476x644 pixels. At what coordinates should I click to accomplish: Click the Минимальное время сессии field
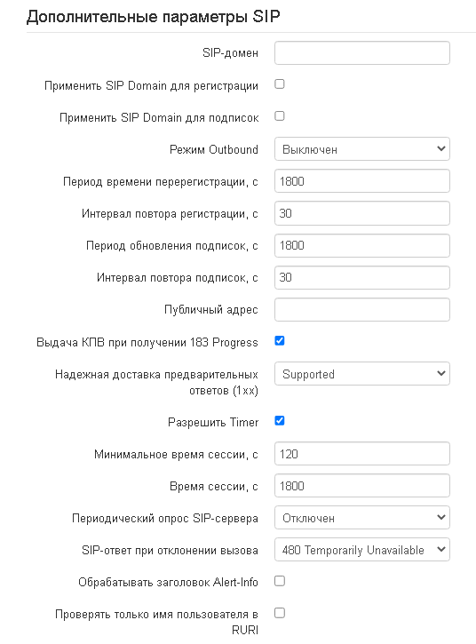coord(361,454)
